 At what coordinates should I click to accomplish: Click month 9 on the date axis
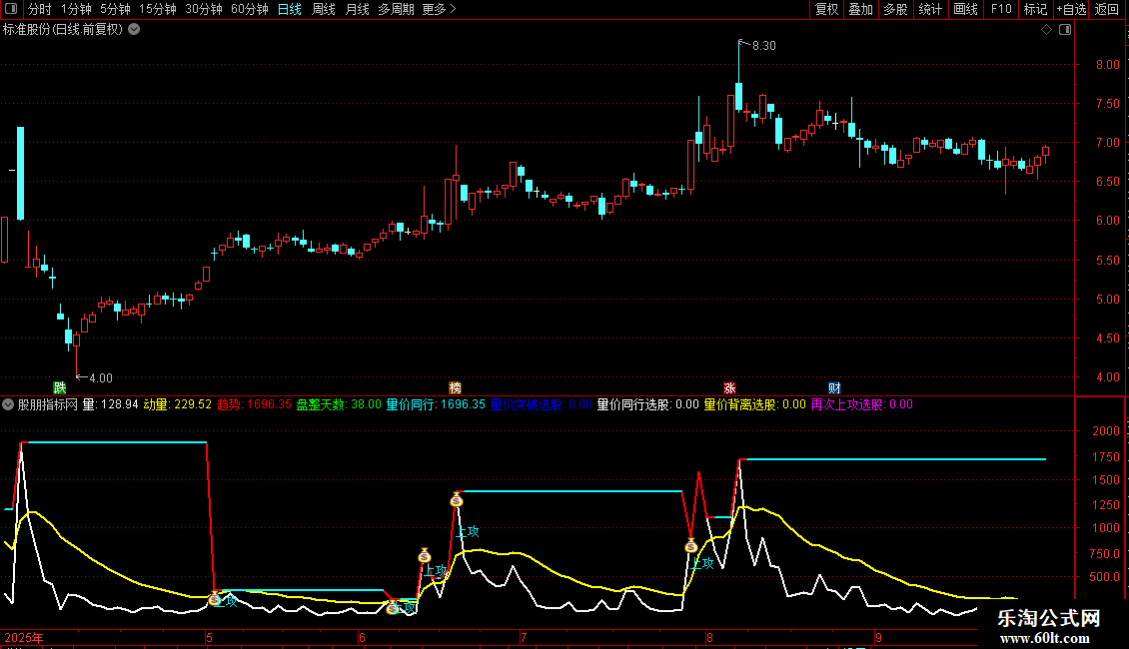tap(878, 638)
